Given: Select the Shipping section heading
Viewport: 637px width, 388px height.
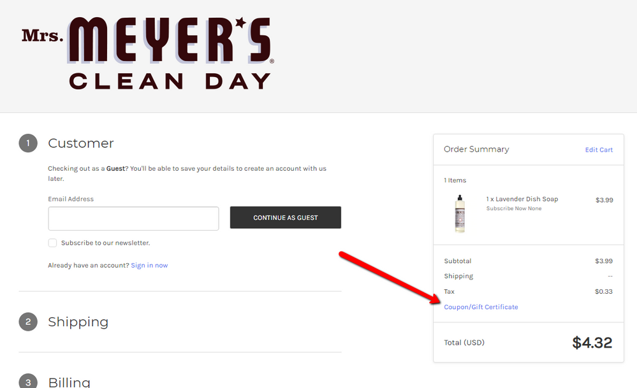Looking at the screenshot, I should [x=78, y=322].
